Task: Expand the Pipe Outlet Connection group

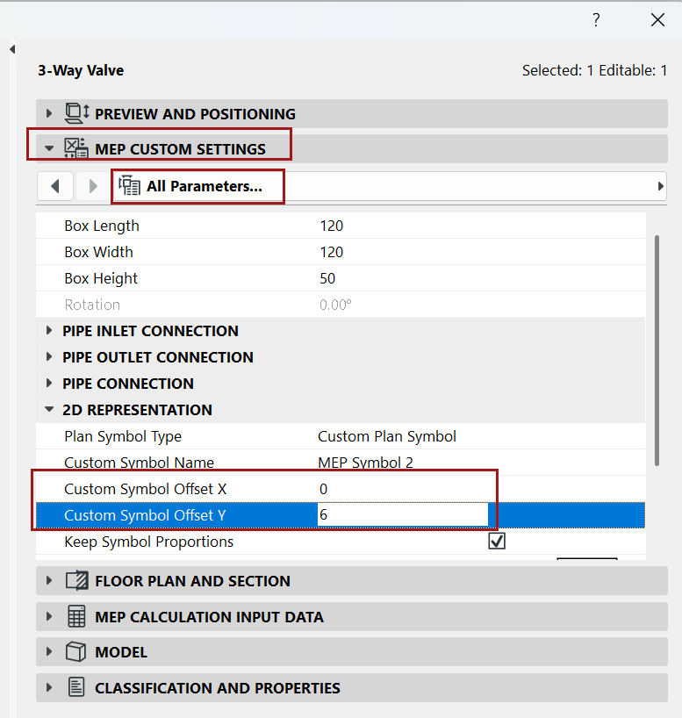Action: [x=49, y=357]
